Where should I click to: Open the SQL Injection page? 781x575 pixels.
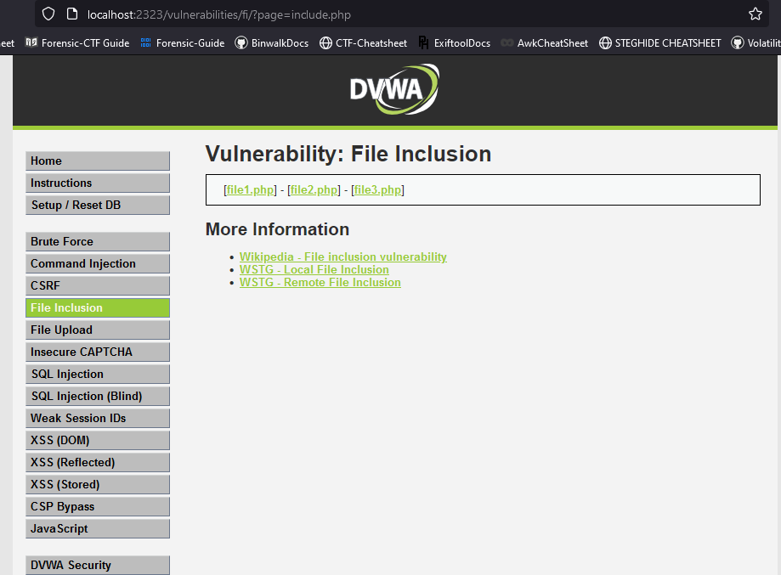pos(98,374)
